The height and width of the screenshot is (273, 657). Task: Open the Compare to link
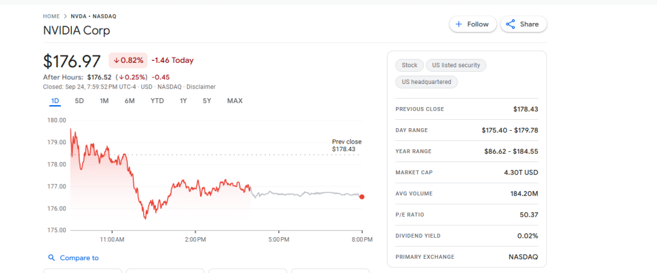coord(79,258)
